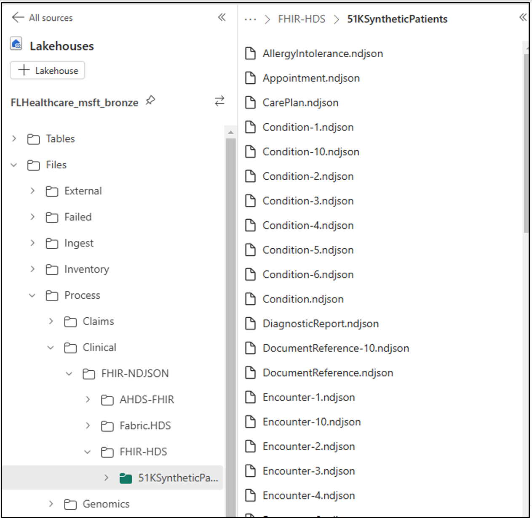
Task: Click the green 51KSyntheticPa... folder icon
Action: (x=126, y=478)
